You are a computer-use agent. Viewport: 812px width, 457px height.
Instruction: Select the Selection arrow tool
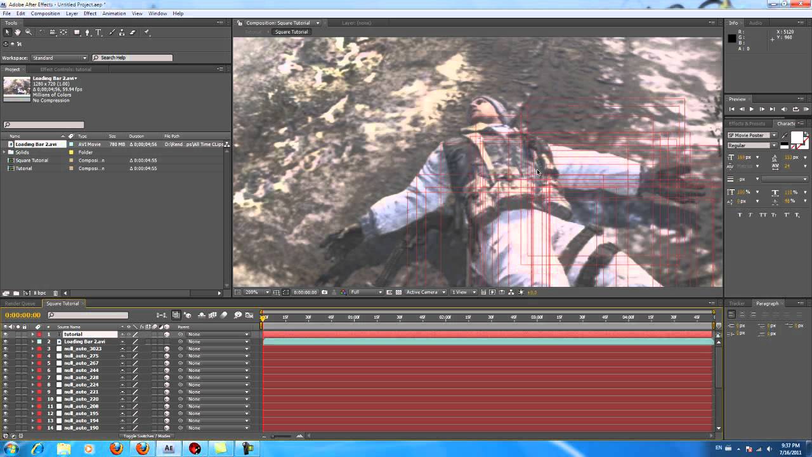point(8,32)
